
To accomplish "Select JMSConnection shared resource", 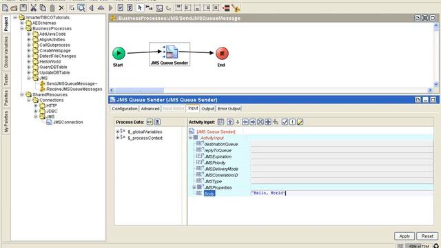I will [68, 123].
